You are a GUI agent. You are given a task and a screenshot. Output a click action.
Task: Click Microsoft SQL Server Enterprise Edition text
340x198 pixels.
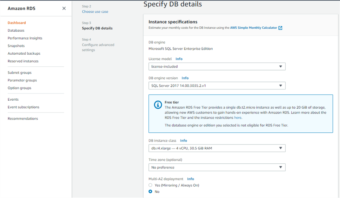tap(181, 49)
